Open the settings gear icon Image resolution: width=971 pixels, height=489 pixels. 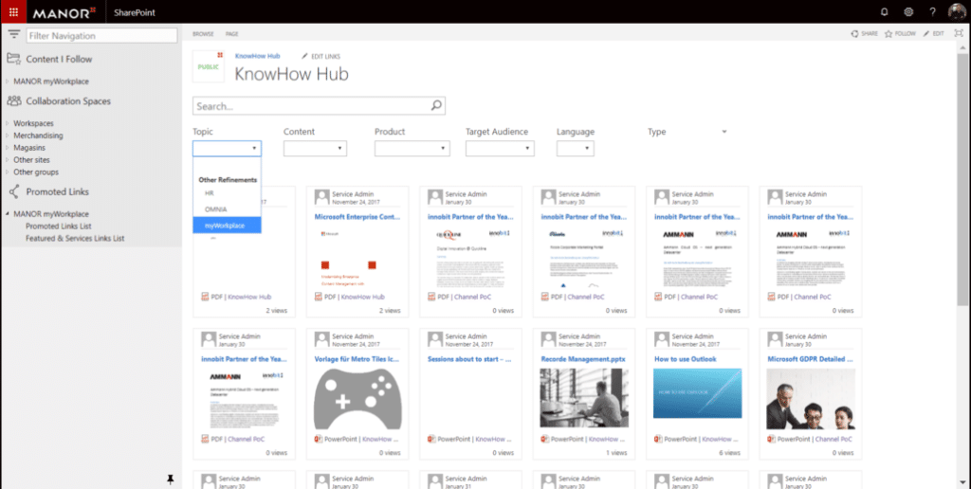pyautogui.click(x=908, y=11)
